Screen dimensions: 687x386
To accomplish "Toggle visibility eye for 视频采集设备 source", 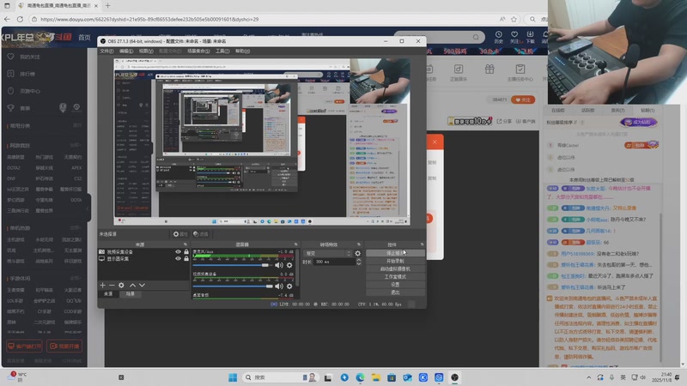I will coord(178,252).
